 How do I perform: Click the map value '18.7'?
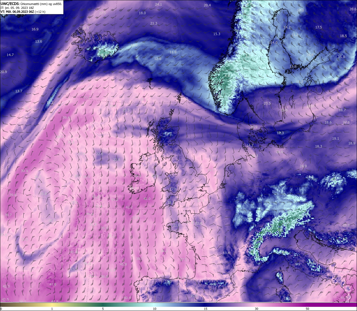[x=342, y=110]
